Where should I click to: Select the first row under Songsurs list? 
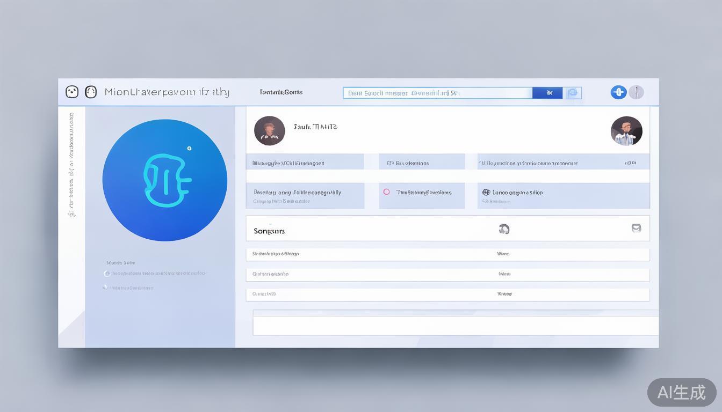(x=447, y=254)
